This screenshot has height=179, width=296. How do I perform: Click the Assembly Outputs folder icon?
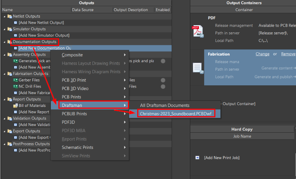10,55
